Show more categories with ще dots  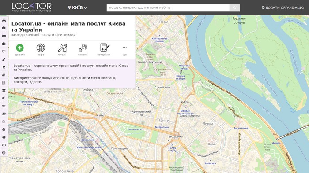tap(124, 48)
